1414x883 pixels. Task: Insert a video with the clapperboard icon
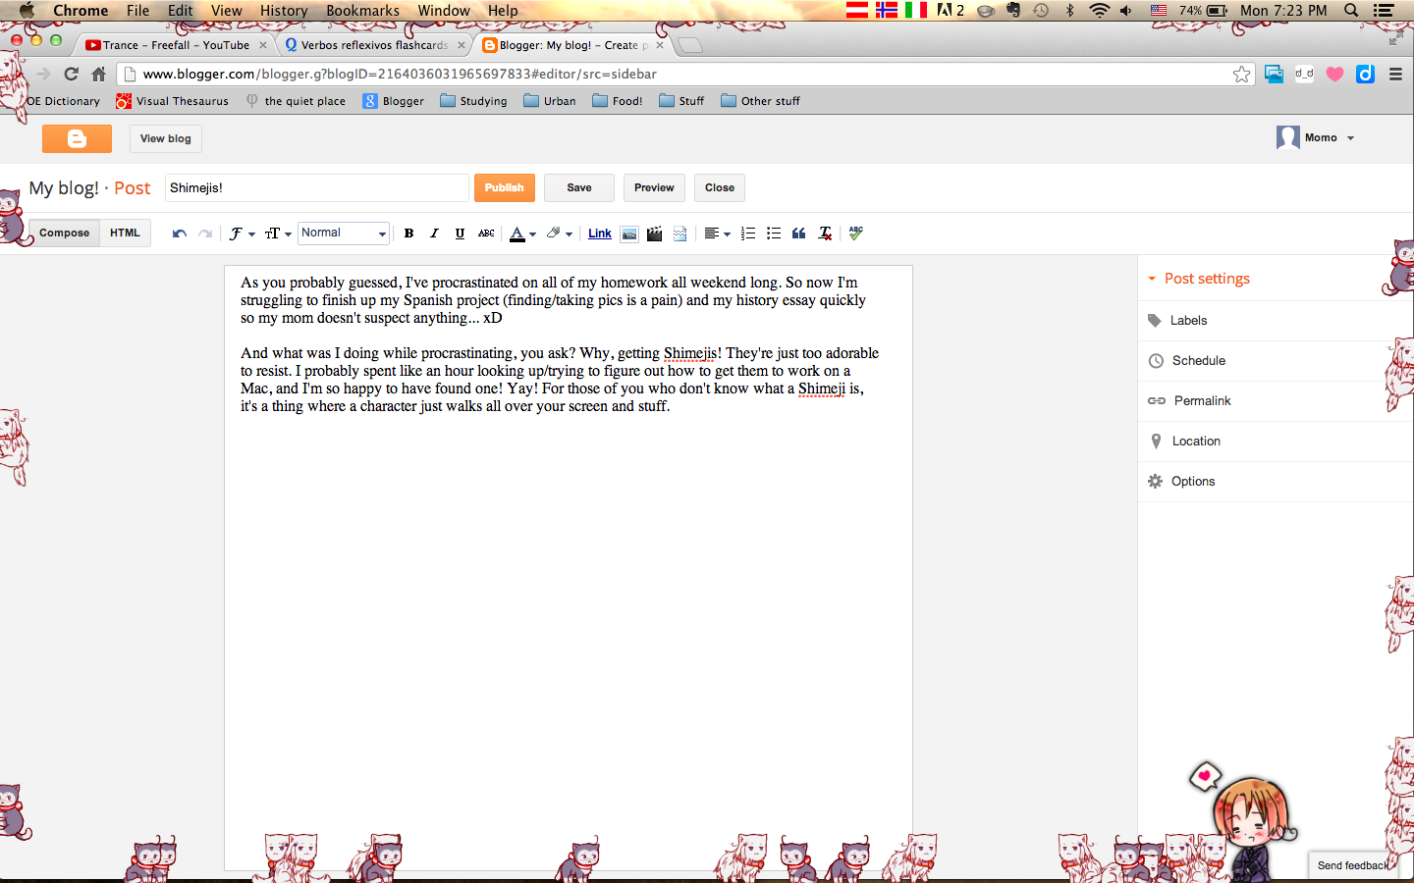654,234
